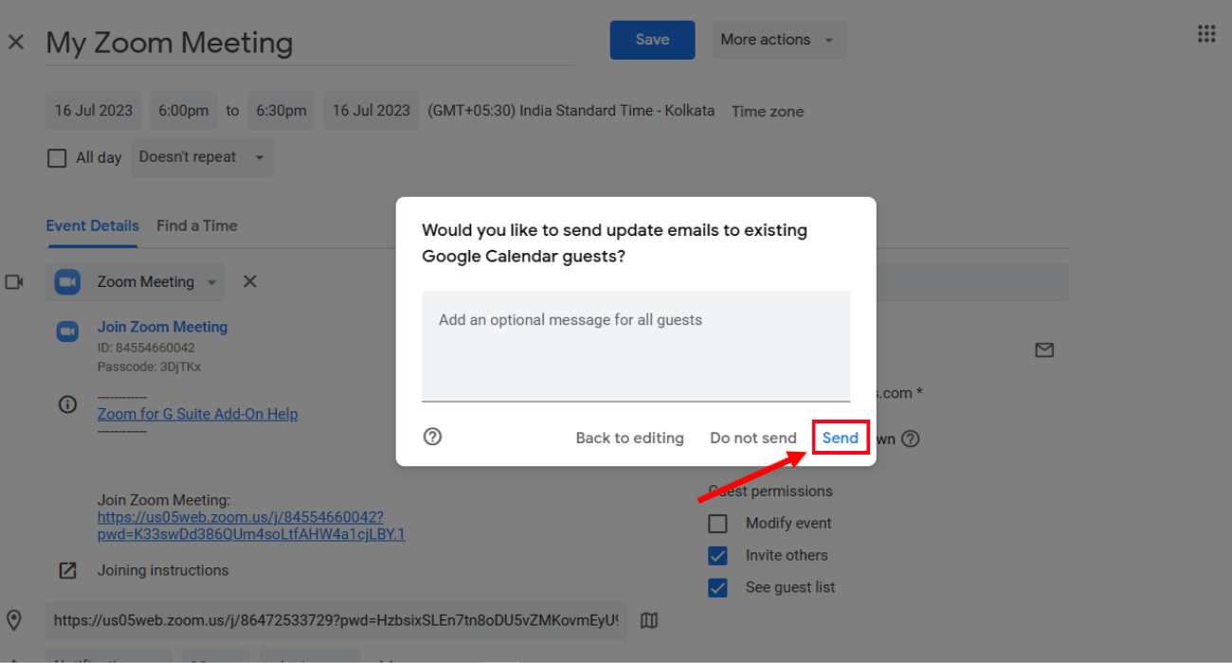
Task: Open the Doesn't repeat dropdown
Action: 202,158
